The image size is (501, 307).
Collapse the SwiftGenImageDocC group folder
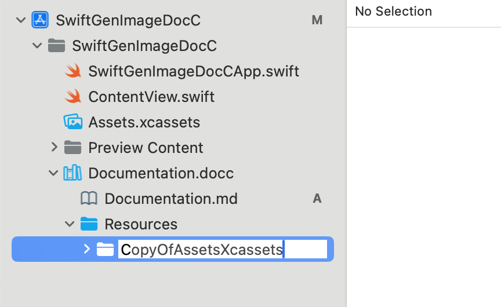coord(37,46)
